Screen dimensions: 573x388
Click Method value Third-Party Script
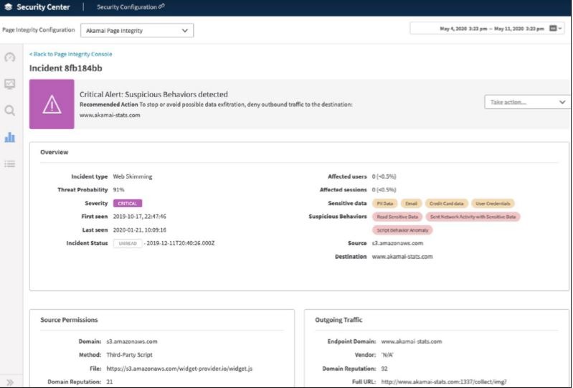129,355
